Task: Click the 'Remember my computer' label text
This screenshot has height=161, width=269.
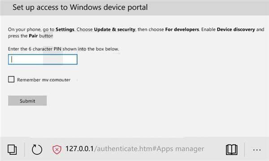Action: coord(44,80)
